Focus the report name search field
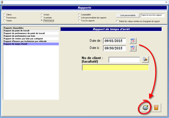Screen dimensions: 169x118 153,15
